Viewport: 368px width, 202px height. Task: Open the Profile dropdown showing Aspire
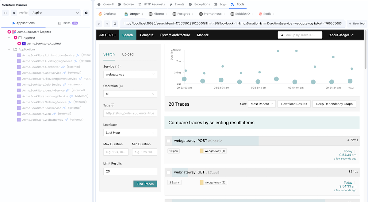(x=55, y=13)
